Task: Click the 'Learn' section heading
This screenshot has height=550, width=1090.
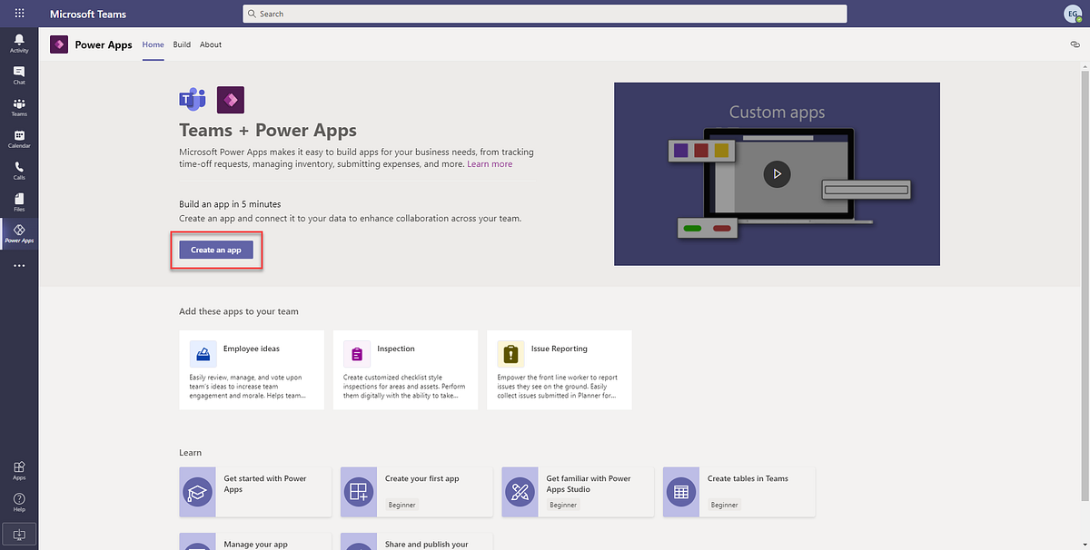Action: click(191, 452)
